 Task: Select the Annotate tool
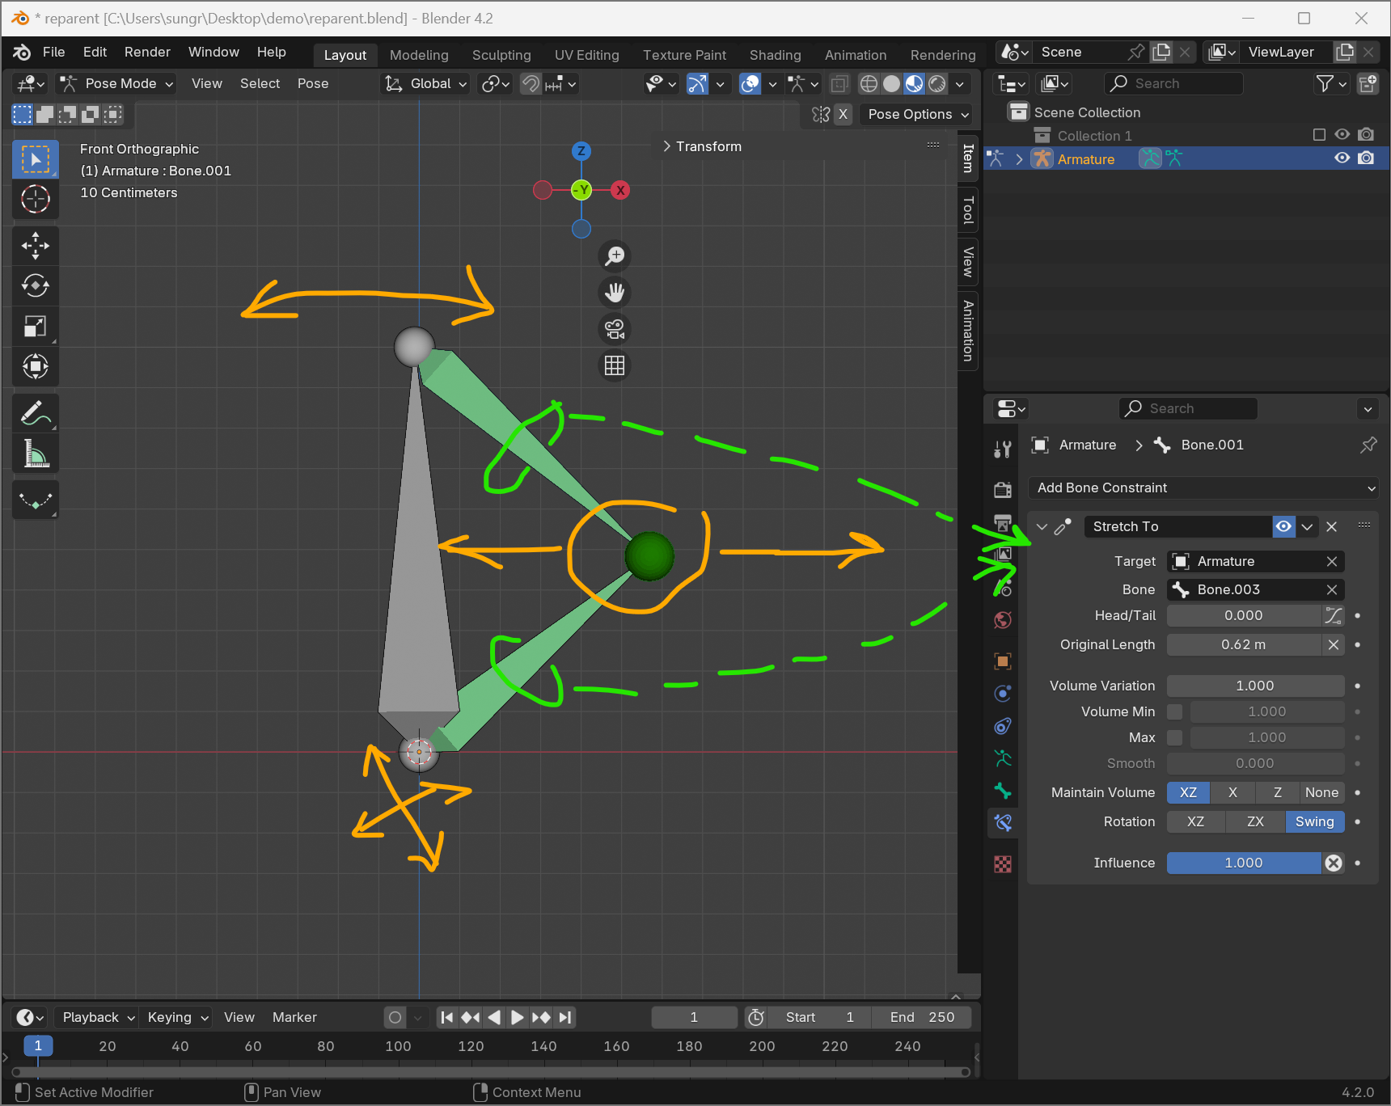point(35,413)
